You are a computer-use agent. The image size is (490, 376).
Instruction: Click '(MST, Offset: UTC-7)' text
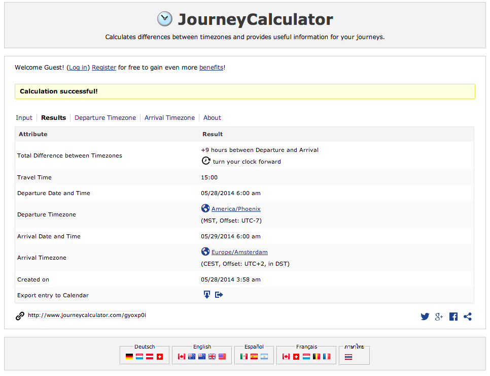(x=231, y=221)
